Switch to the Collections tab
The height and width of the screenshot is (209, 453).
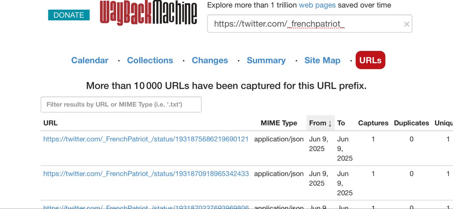[150, 60]
